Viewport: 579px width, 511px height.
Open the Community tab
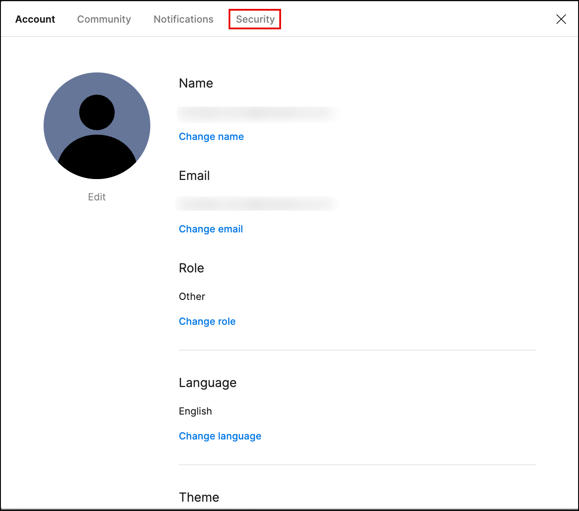click(x=104, y=19)
